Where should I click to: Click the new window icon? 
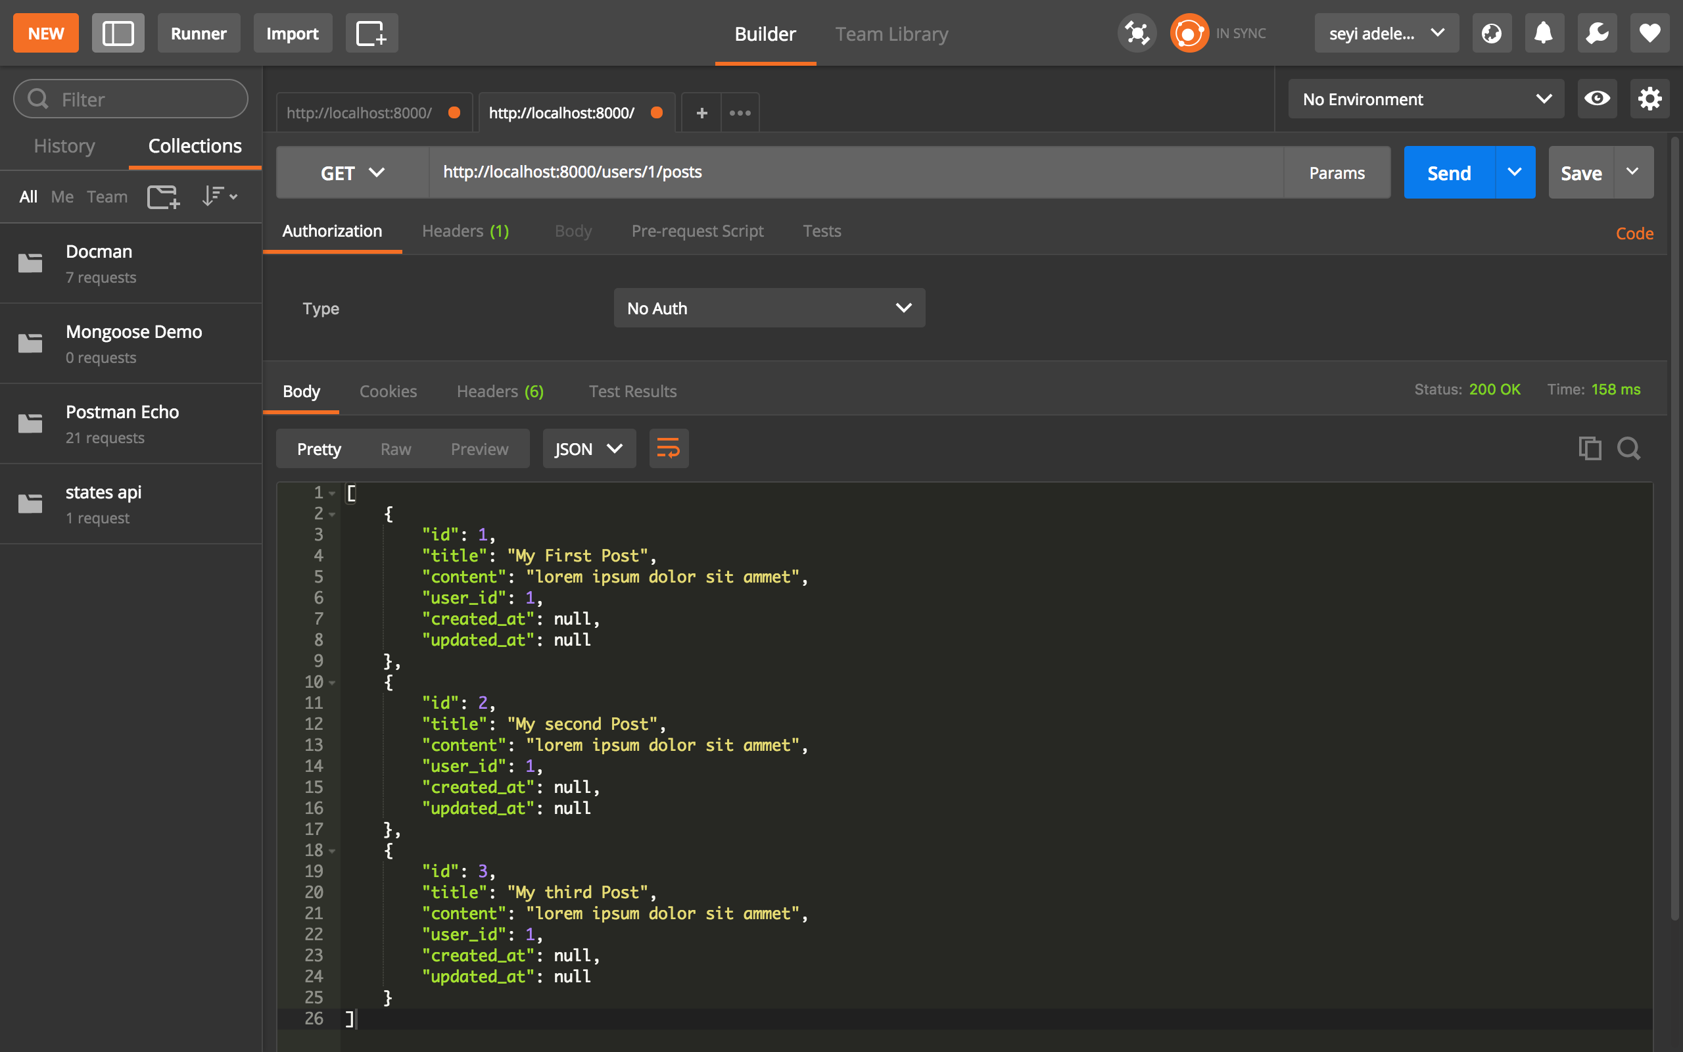point(371,34)
